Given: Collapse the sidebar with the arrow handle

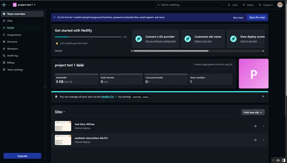Looking at the screenshot, I should 45,87.
